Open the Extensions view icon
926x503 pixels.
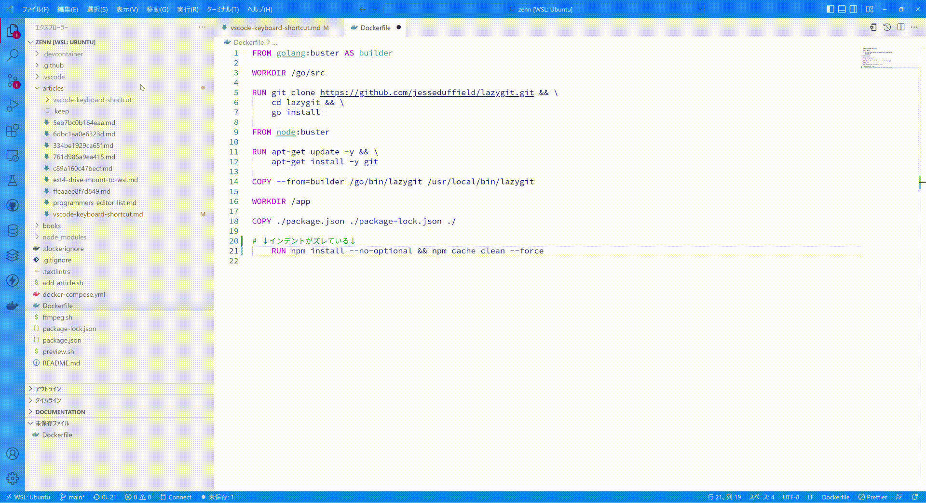[x=13, y=131]
